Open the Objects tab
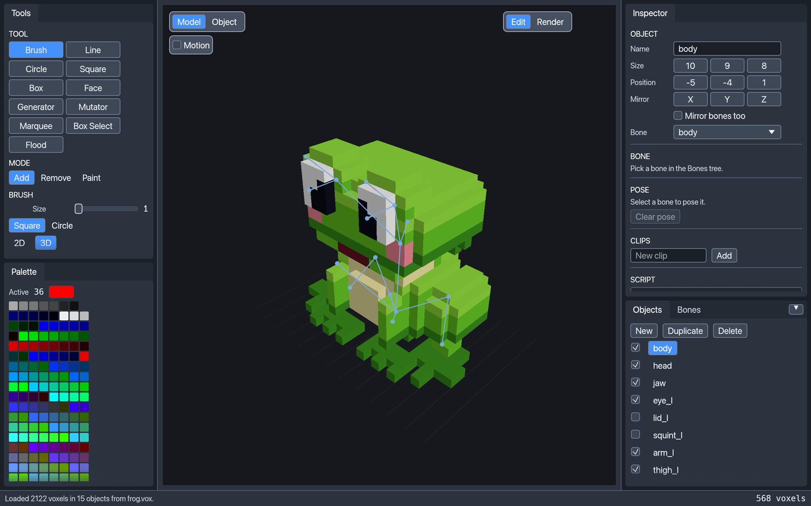Viewport: 811px width, 506px height. (x=647, y=310)
